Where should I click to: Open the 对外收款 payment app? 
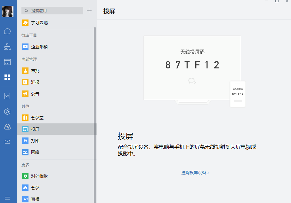pyautogui.click(x=39, y=176)
